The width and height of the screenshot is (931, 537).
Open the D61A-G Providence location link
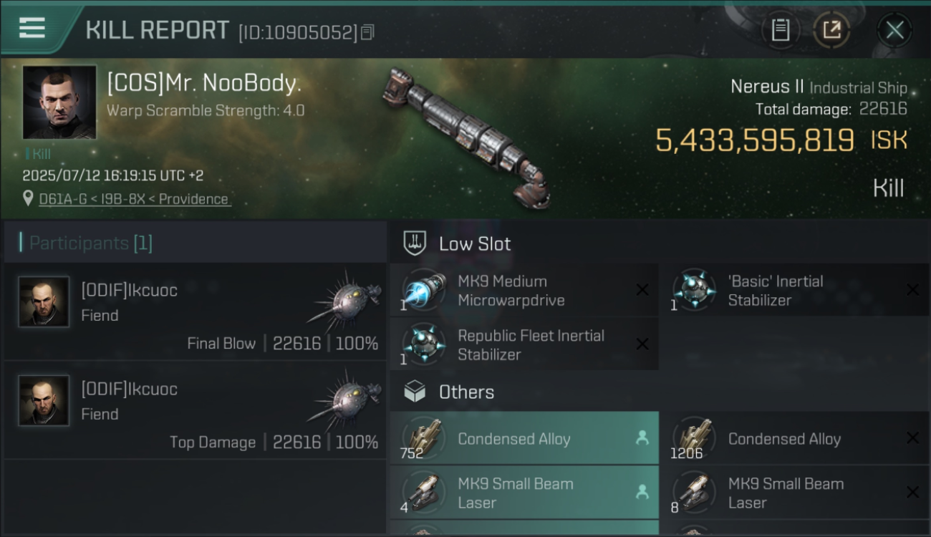[135, 199]
